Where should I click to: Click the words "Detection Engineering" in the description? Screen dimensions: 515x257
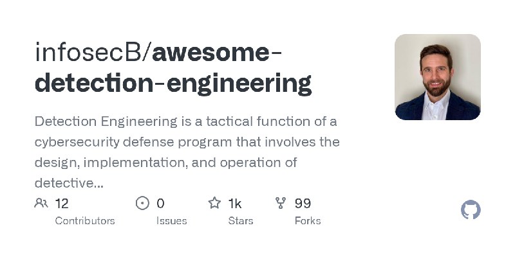[106, 122]
